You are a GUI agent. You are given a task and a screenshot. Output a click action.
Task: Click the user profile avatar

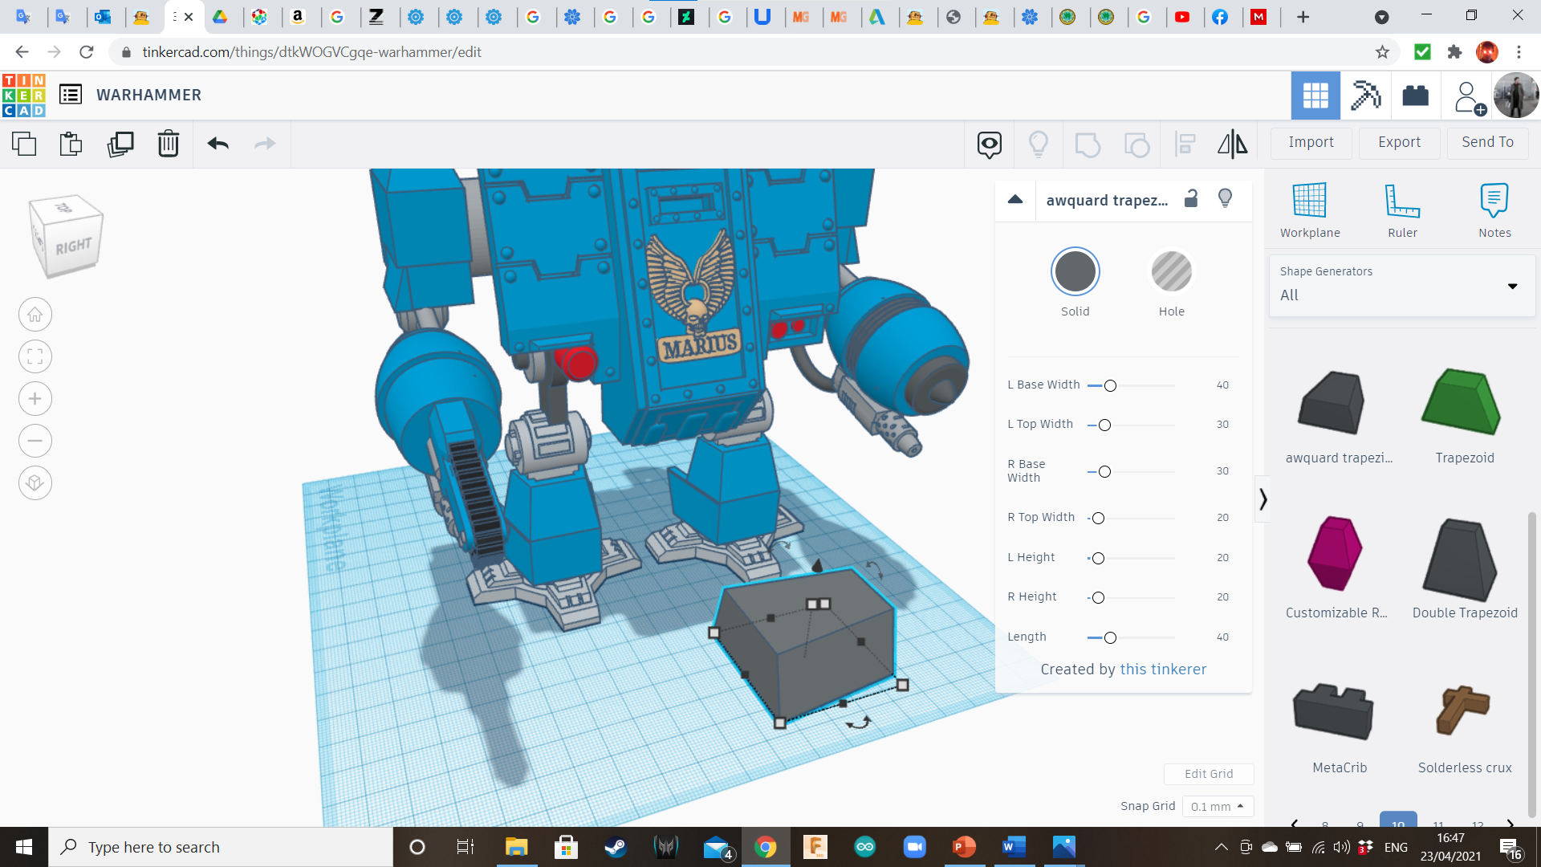[x=1516, y=96]
